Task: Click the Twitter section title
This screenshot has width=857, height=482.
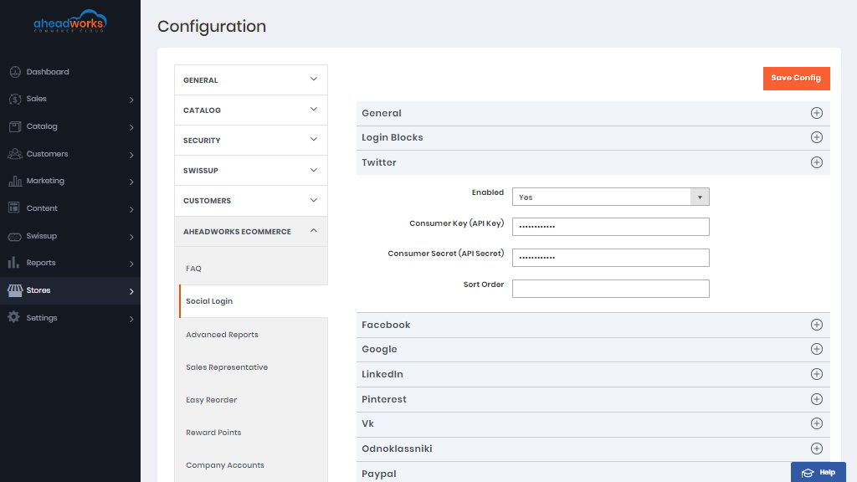Action: coord(379,162)
